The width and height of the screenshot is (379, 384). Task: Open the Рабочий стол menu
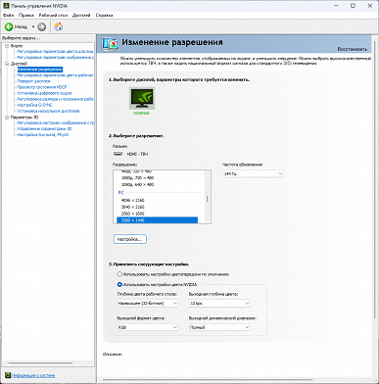point(53,15)
